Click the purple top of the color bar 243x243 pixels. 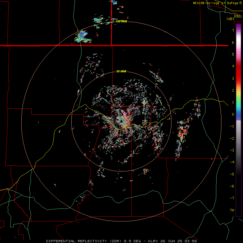(x=238, y=26)
